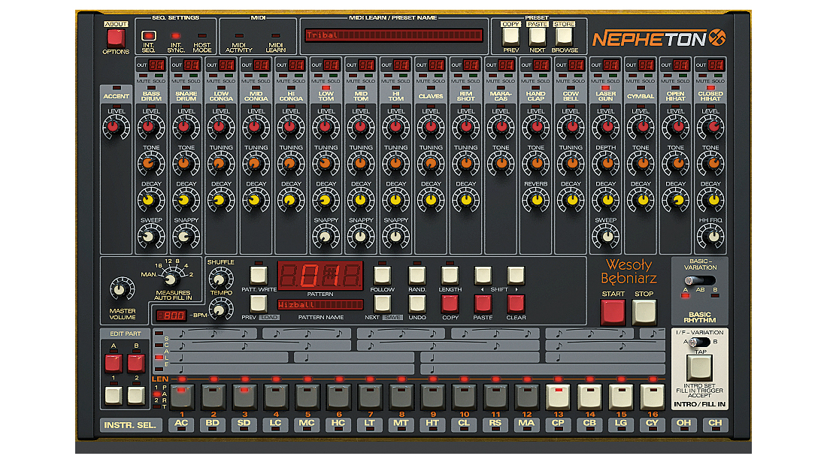Click the NEXT / SAVE pattern button

tap(382, 303)
